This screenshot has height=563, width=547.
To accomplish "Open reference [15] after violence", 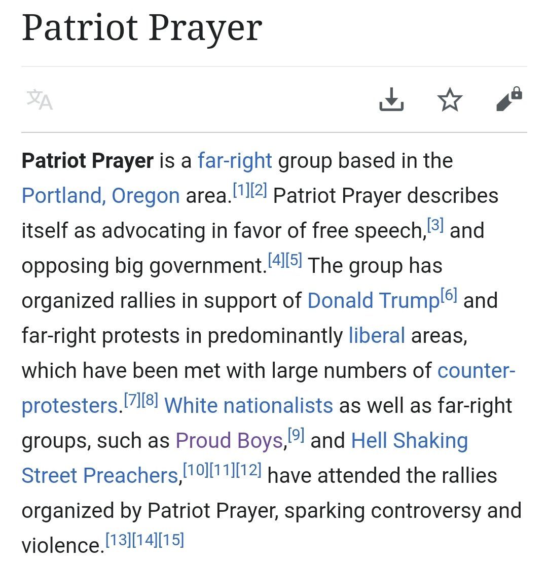I will [171, 540].
